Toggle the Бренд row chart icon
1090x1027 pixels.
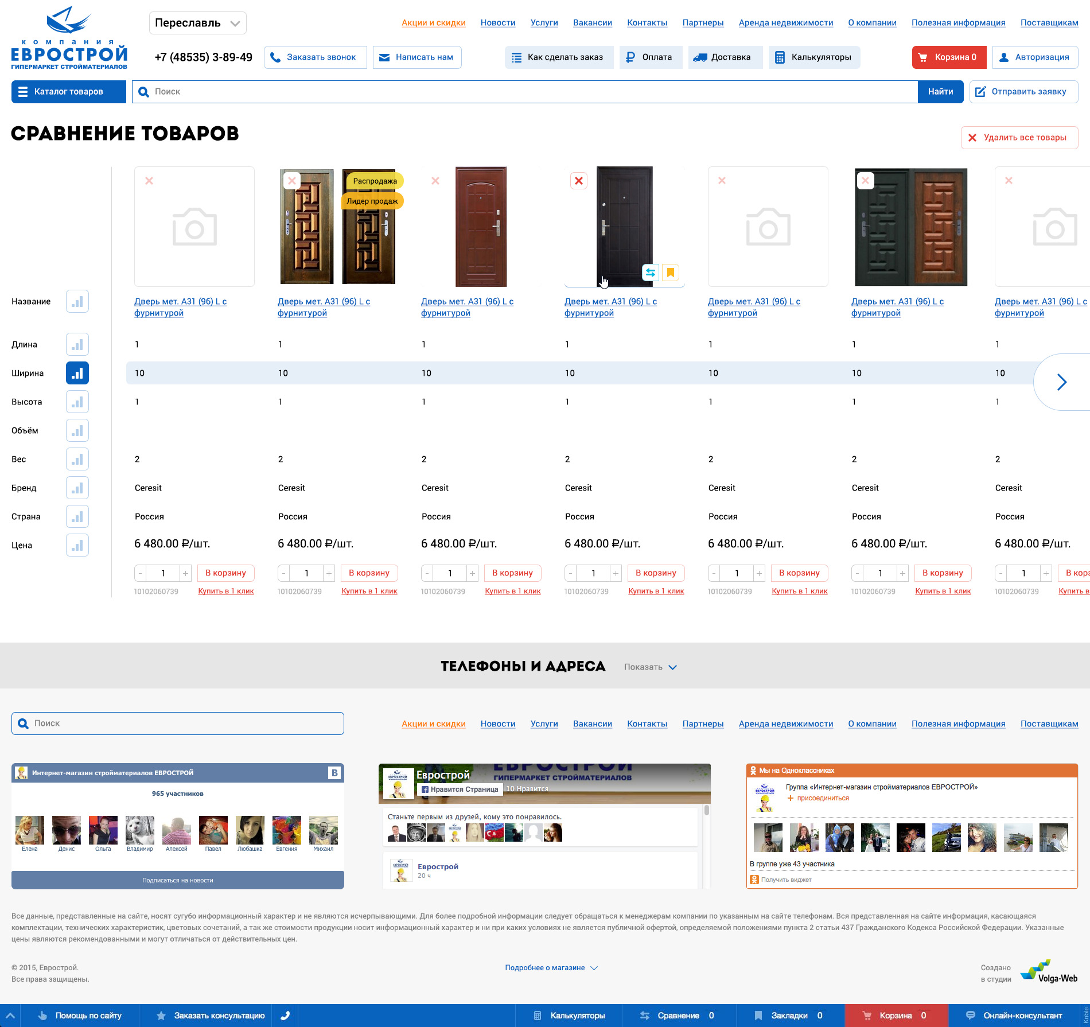point(77,488)
